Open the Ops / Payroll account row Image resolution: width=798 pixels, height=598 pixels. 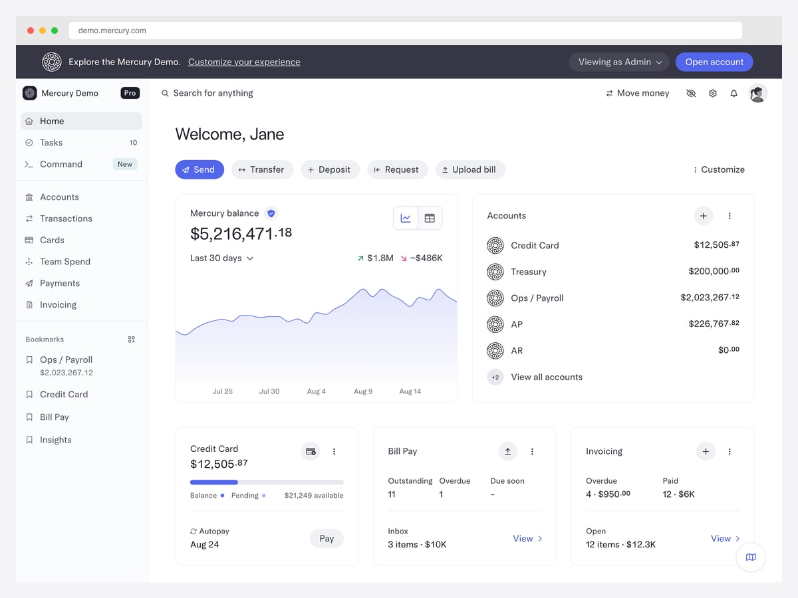(613, 298)
